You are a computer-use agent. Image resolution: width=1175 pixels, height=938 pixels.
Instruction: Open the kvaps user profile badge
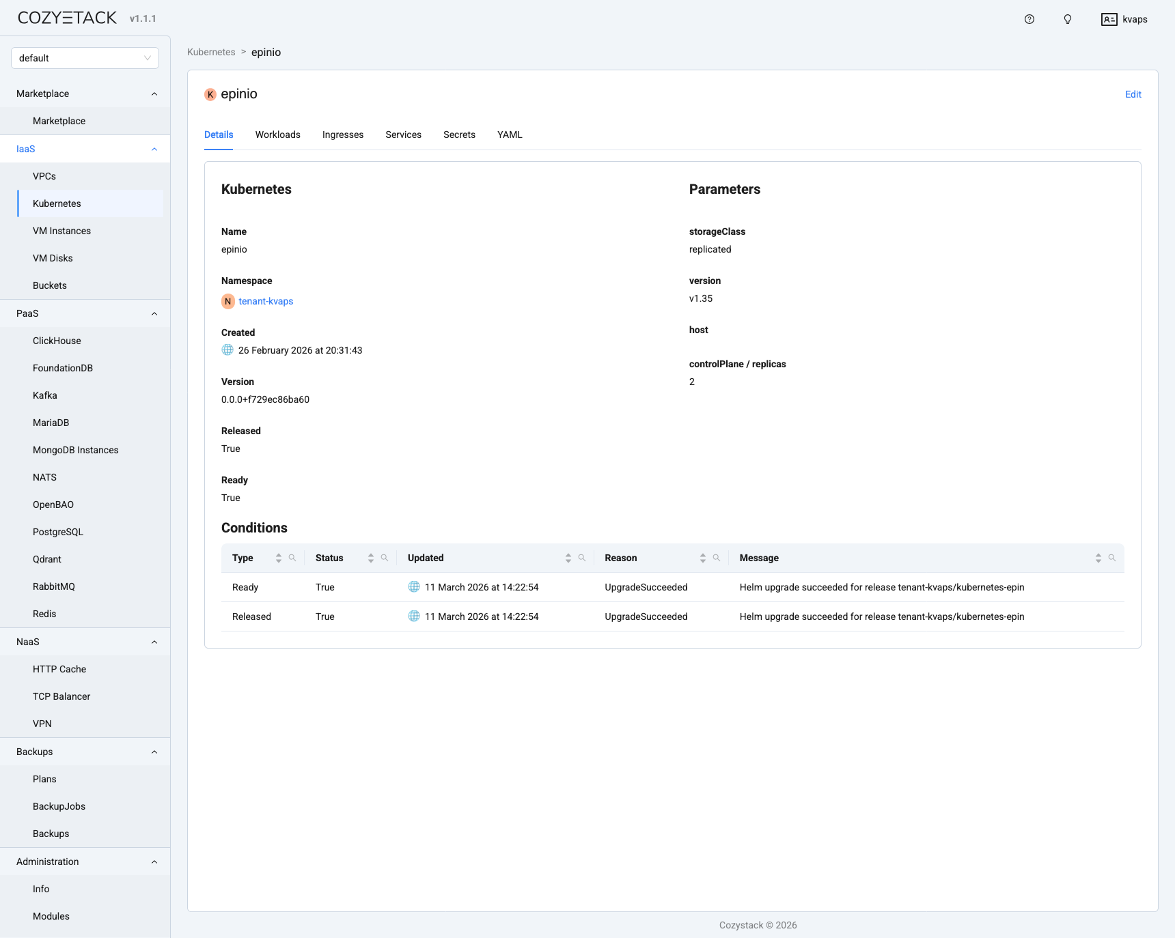(x=1124, y=19)
